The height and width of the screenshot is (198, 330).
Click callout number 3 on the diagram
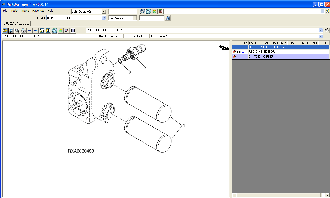[130, 72]
